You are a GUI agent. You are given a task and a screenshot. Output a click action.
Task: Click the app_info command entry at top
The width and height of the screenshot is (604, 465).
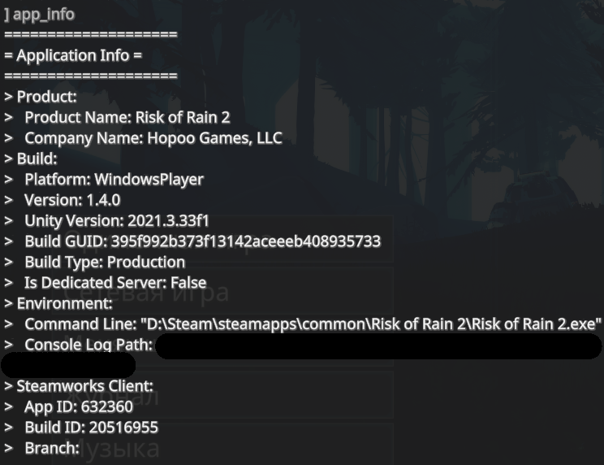39,15
